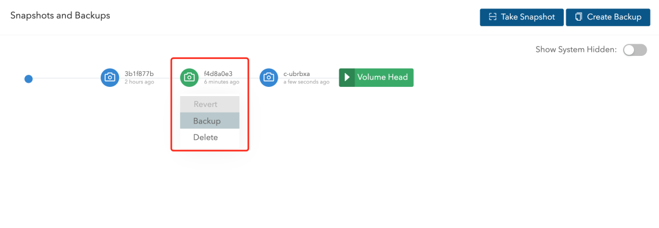Select the blue starting dot on timeline
The image size is (659, 228).
pyautogui.click(x=29, y=79)
